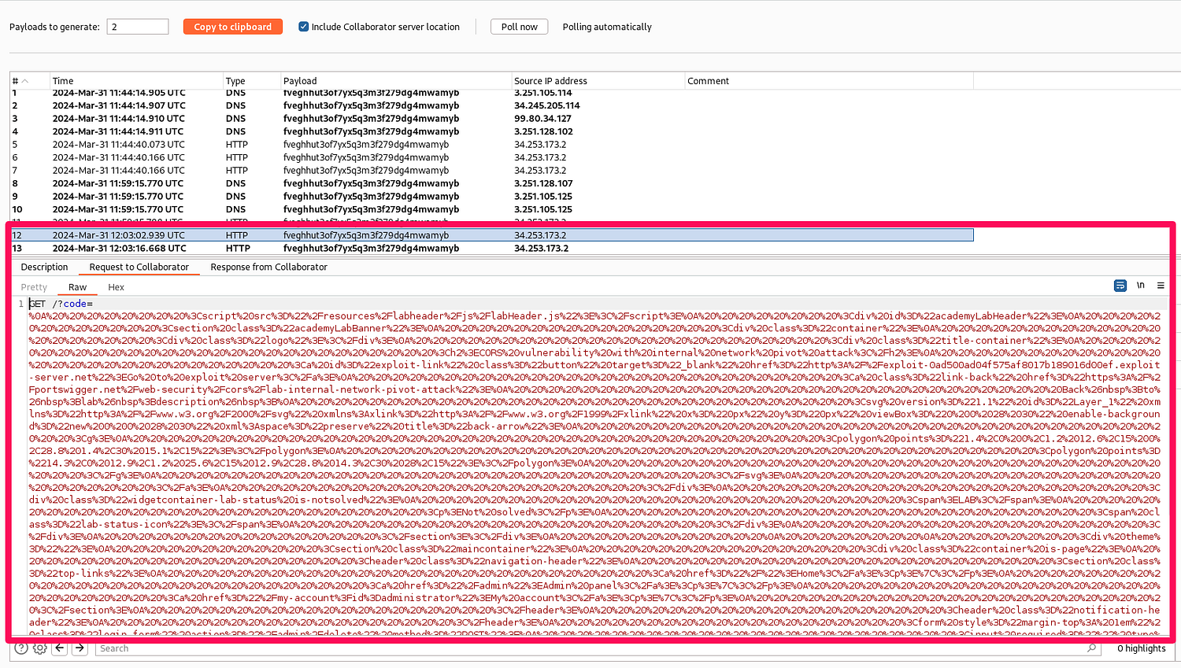Click the help question mark icon

coord(21,648)
